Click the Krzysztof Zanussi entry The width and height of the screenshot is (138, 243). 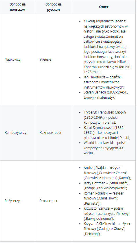point(106,214)
